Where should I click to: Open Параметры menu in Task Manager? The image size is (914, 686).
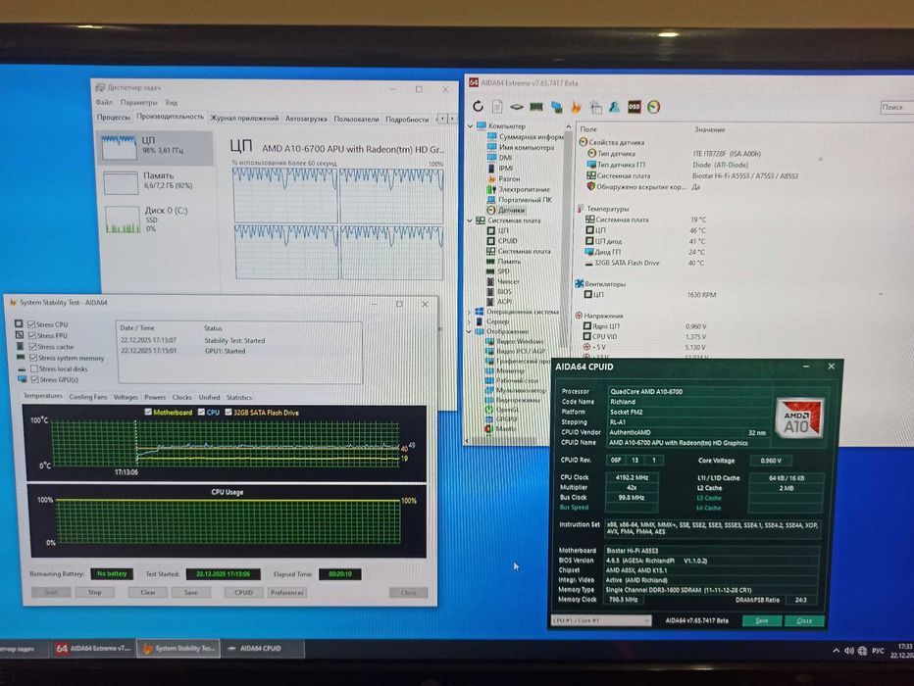click(138, 103)
